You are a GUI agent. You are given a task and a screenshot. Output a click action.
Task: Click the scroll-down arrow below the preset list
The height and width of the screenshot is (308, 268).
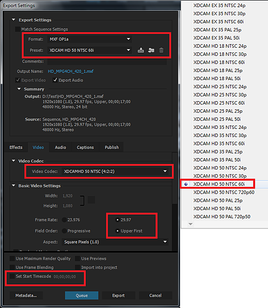coord(190,224)
